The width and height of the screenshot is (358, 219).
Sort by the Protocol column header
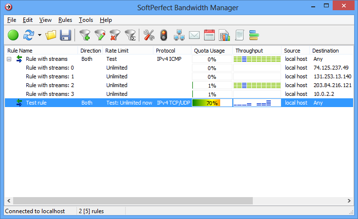point(172,51)
